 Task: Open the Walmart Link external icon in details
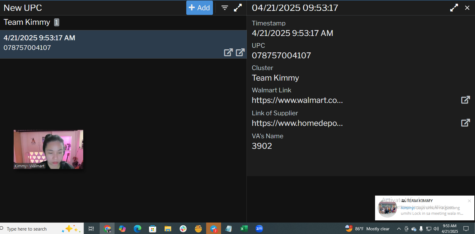click(465, 100)
